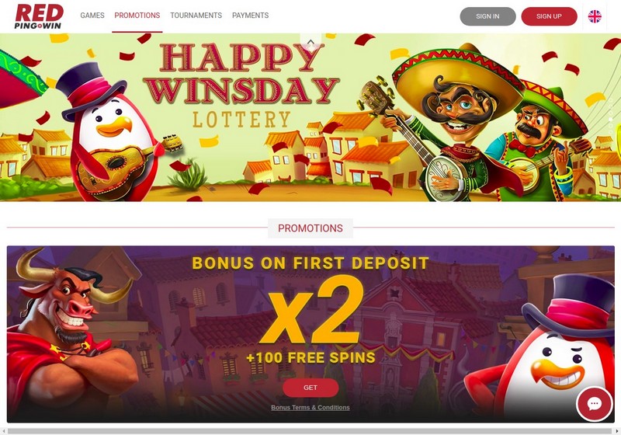This screenshot has height=435, width=621.
Task: Click the Sign In button
Action: pos(487,16)
